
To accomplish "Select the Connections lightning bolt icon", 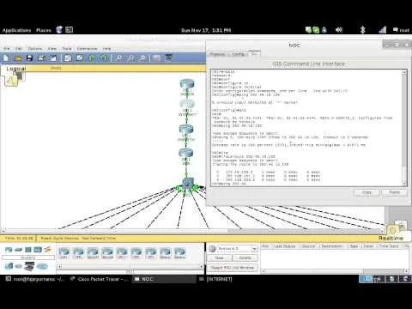I will [x=48, y=250].
